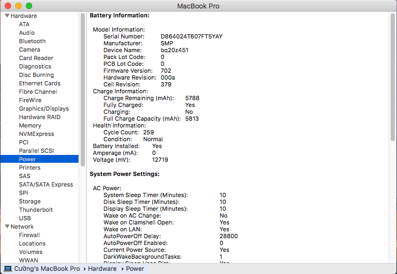The image size is (397, 274).
Task: Open the NVMExpress entry
Action: (x=36, y=134)
